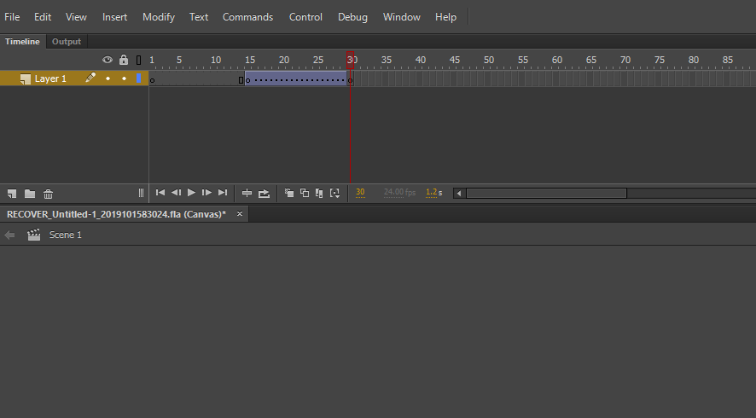Viewport: 756px width, 418px height.
Task: Close the RECOVER_Untitled-1 document tab
Action: (240, 213)
